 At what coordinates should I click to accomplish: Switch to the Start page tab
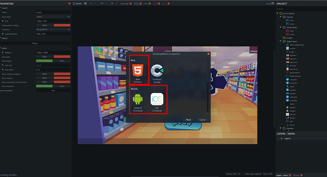point(125,4)
